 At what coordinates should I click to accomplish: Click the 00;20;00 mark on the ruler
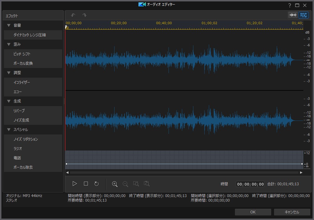119,23
